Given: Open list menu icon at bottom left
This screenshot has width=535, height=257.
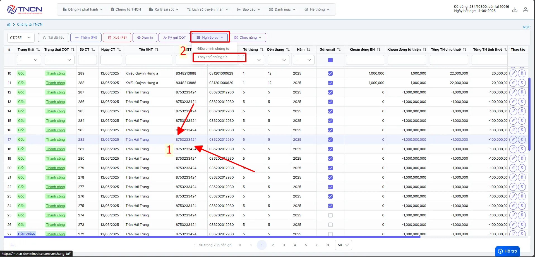Looking at the screenshot, I should (x=12, y=245).
